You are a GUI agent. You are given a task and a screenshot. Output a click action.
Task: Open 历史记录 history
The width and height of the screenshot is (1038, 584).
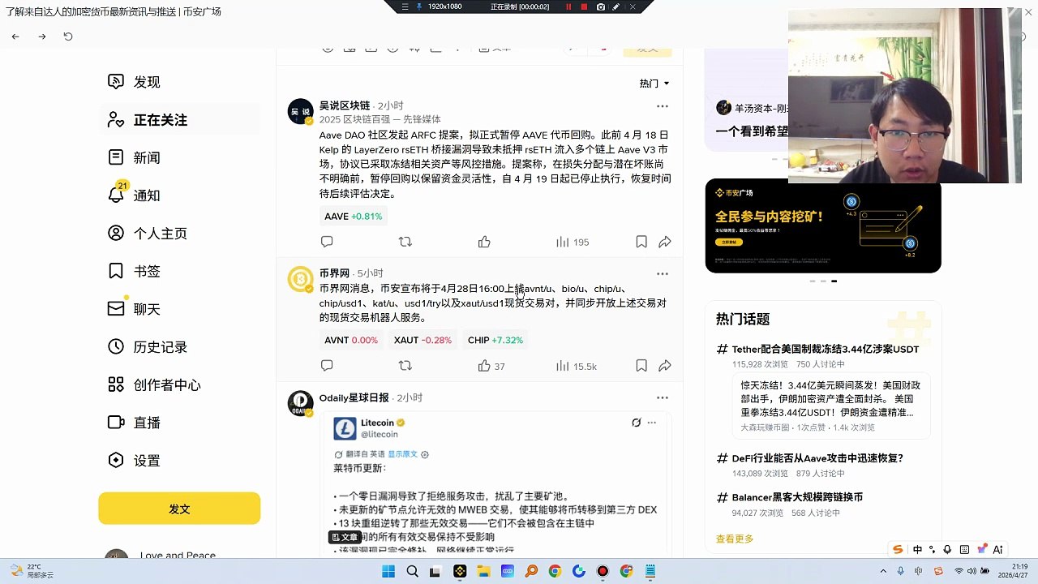tap(148, 347)
